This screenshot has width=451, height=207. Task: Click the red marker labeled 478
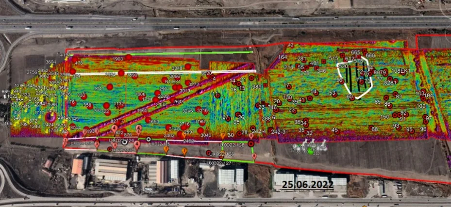75,60
